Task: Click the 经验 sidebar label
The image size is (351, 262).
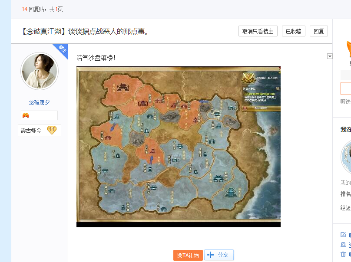Action: point(346,208)
